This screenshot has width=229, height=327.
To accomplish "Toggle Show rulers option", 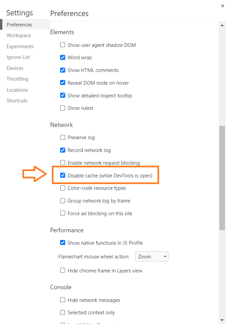I will pyautogui.click(x=63, y=108).
